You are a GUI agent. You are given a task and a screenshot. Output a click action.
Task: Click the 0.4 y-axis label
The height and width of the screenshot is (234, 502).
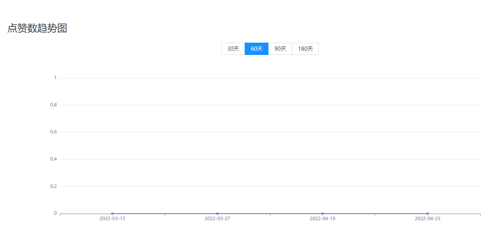click(x=53, y=159)
